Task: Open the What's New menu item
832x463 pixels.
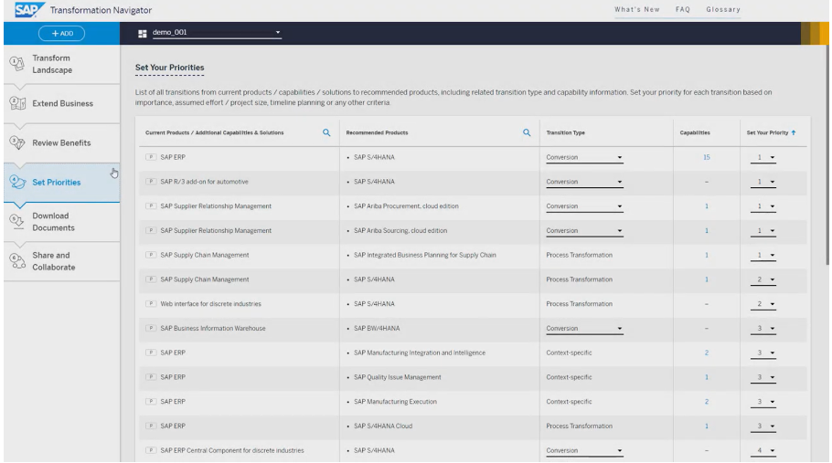Action: (637, 9)
